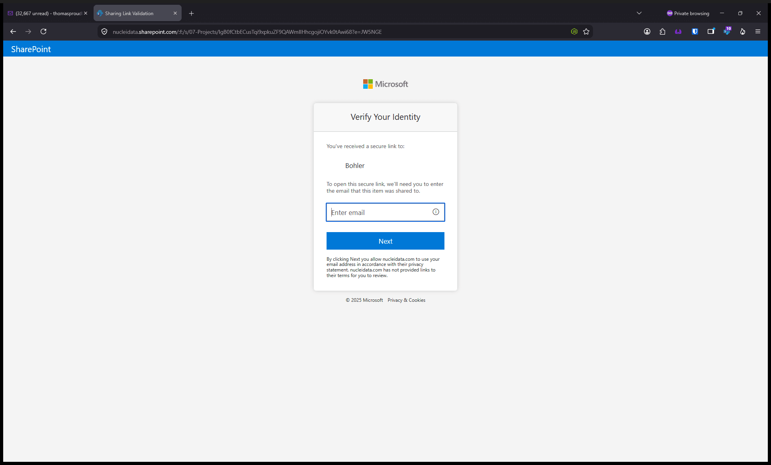Screen dimensions: 771x465
Task: Open the extension icon with blue dot
Action: [x=711, y=31]
